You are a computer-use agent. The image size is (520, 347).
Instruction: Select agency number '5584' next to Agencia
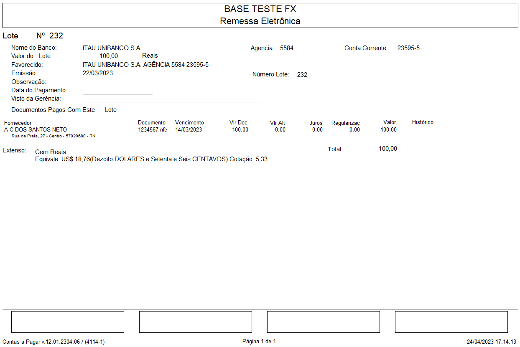coord(287,48)
